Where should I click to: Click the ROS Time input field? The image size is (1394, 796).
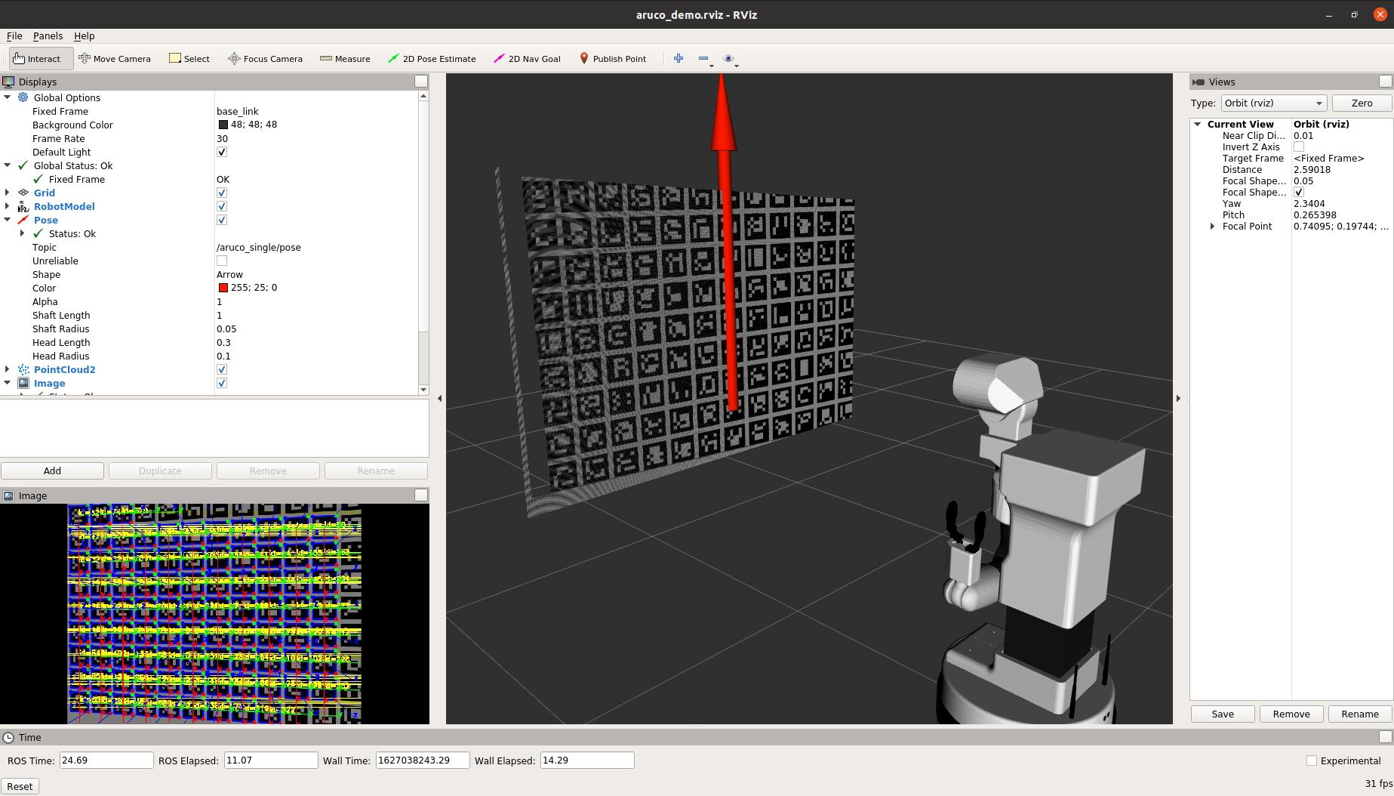pyautogui.click(x=106, y=761)
